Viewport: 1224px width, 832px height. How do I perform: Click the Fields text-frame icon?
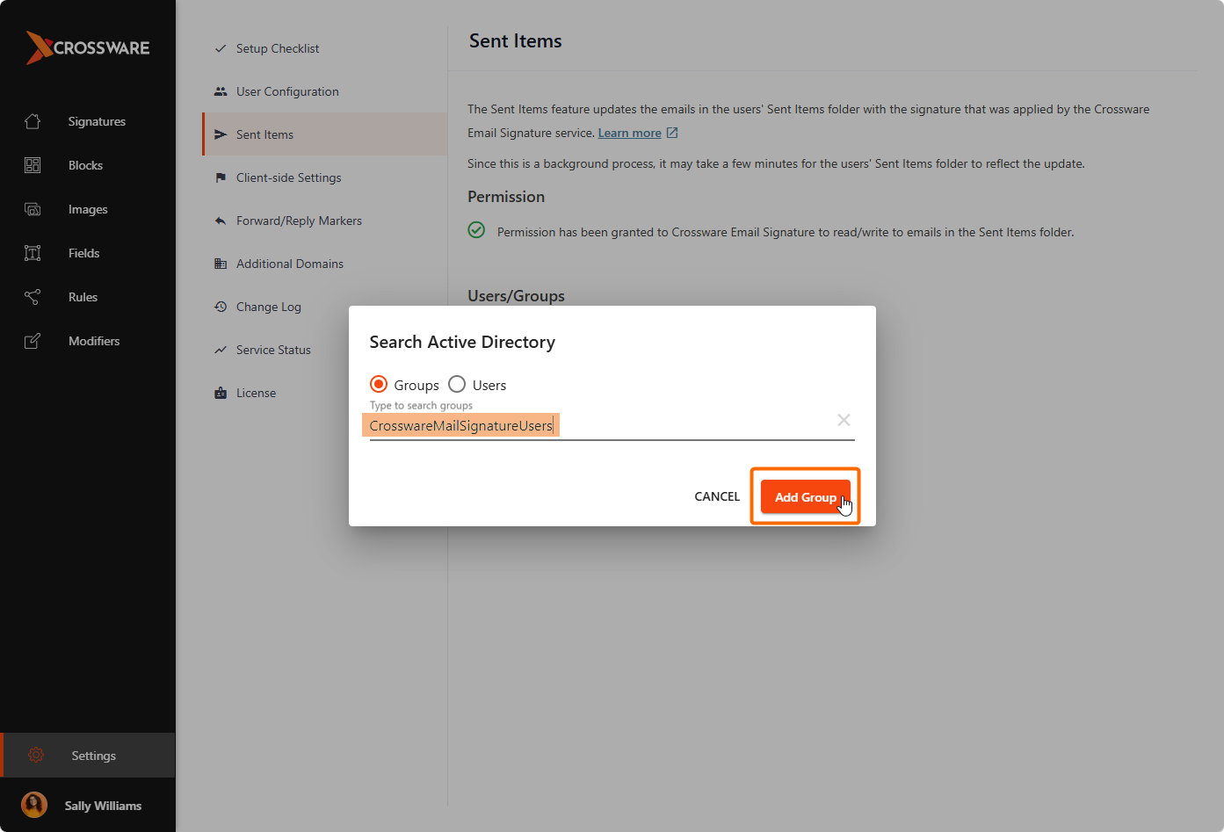point(33,253)
